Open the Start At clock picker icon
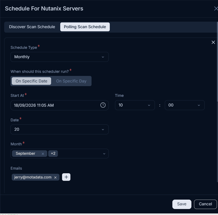 pyautogui.click(x=103, y=105)
